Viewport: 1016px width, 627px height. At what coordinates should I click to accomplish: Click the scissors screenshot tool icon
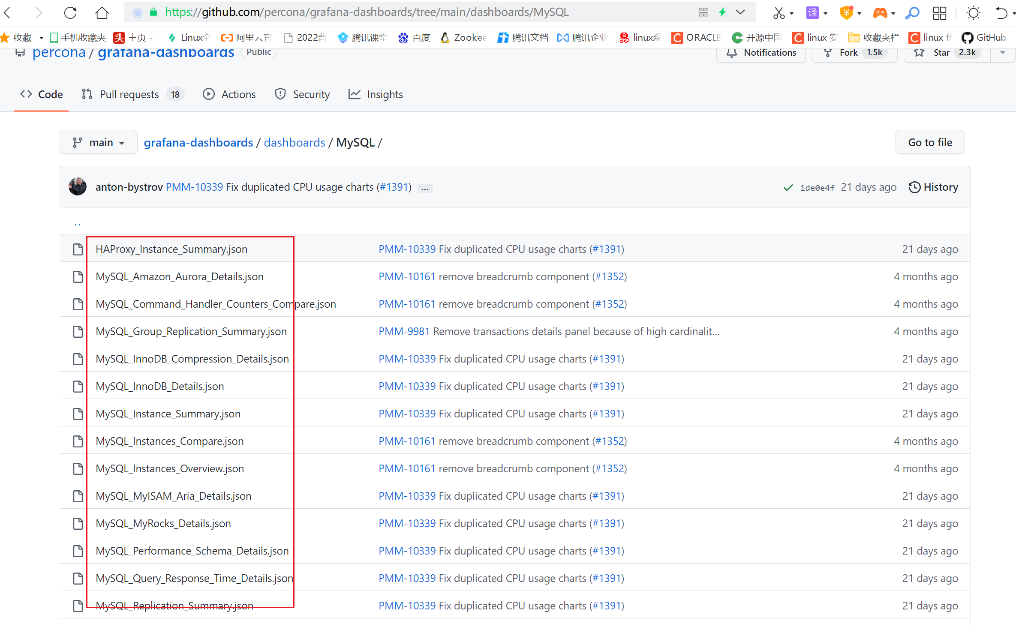click(x=779, y=13)
